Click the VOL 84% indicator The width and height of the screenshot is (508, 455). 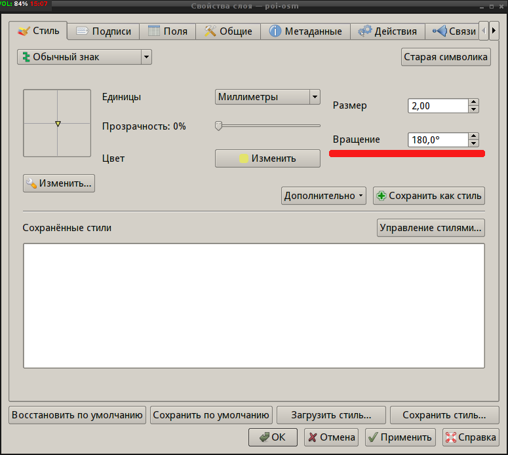14,4
